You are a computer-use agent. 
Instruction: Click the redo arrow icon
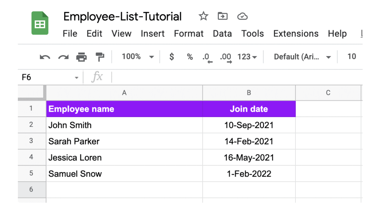pos(64,57)
